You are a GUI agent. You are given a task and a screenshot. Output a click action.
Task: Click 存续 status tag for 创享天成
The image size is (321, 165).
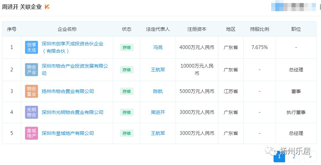[126, 47]
